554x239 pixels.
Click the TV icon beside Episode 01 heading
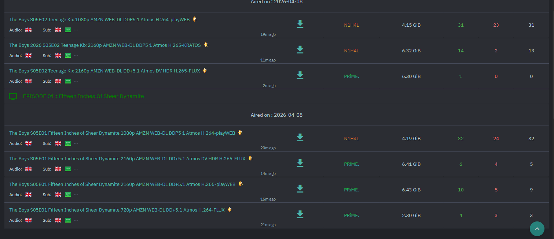[13, 97]
